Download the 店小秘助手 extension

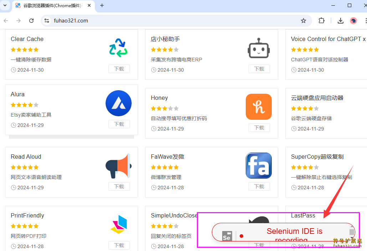(x=259, y=69)
